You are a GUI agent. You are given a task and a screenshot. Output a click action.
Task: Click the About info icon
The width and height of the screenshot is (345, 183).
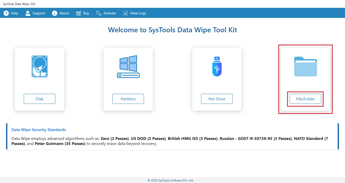point(55,13)
